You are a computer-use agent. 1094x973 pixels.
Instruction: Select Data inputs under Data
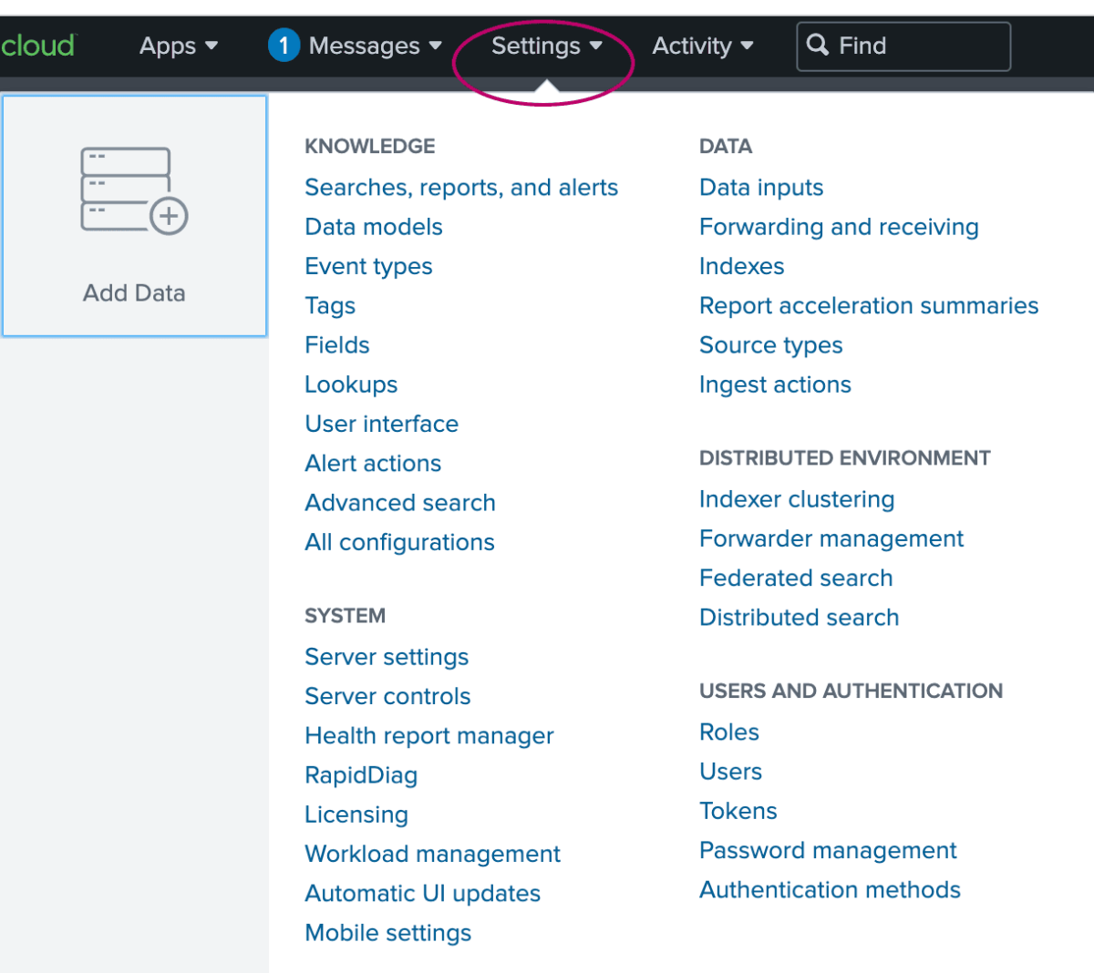761,188
